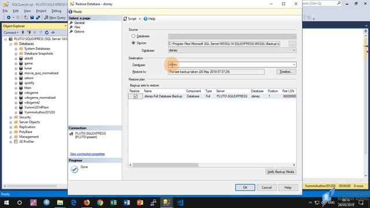
Task: Select the Device source radio button
Action: tap(134, 43)
